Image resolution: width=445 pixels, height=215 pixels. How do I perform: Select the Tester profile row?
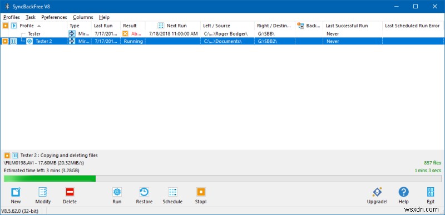[x=222, y=34]
